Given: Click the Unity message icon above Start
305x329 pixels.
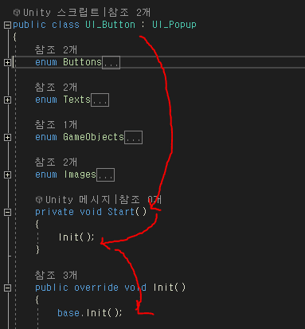Looking at the screenshot, I should [39, 199].
